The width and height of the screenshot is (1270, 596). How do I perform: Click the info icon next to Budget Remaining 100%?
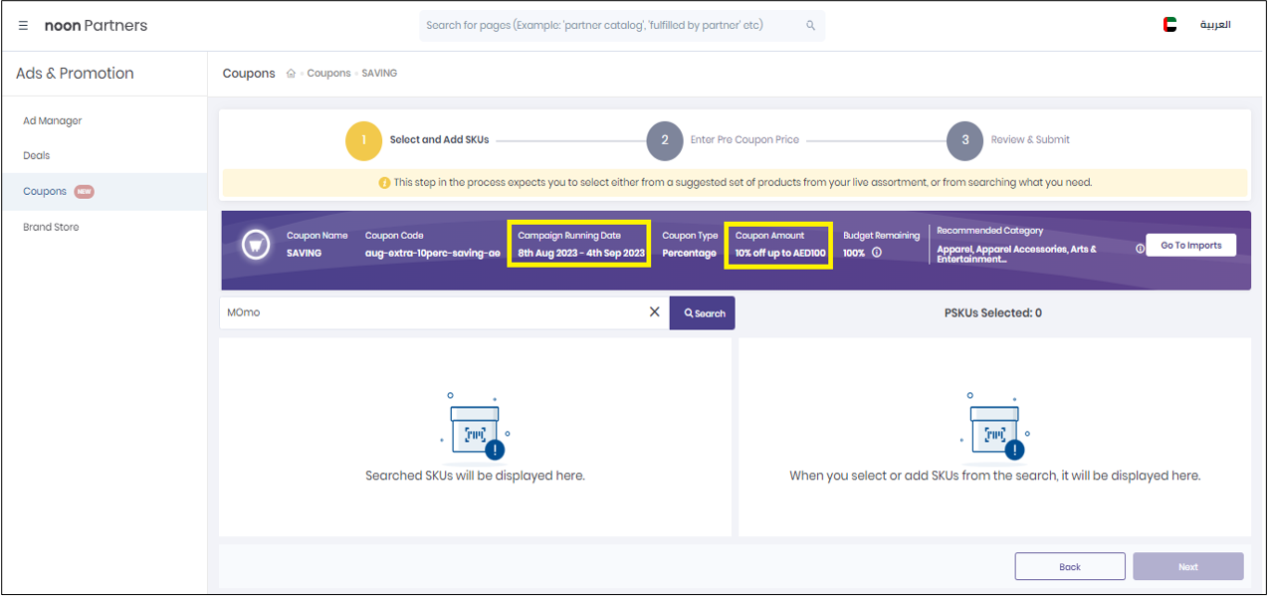(877, 253)
